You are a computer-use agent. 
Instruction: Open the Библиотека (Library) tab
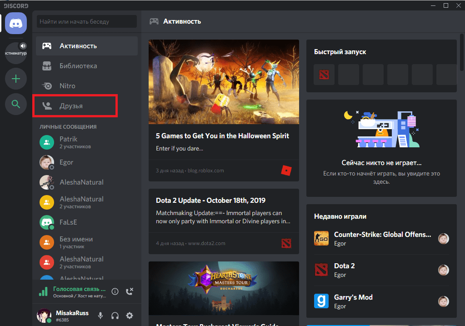pyautogui.click(x=78, y=66)
